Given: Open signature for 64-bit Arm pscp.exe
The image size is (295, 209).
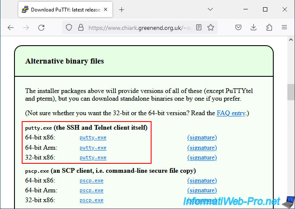Looking at the screenshot, I should coord(202,190).
